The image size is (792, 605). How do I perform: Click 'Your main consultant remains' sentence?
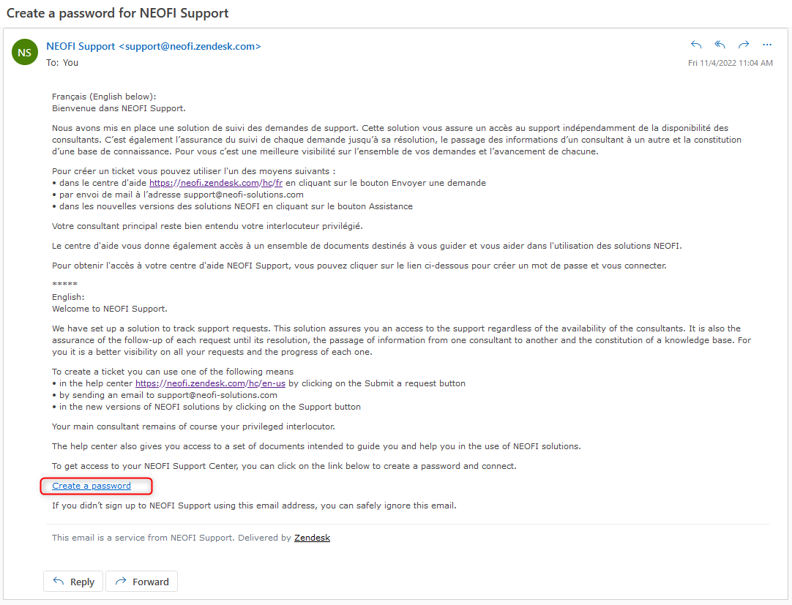(x=193, y=426)
